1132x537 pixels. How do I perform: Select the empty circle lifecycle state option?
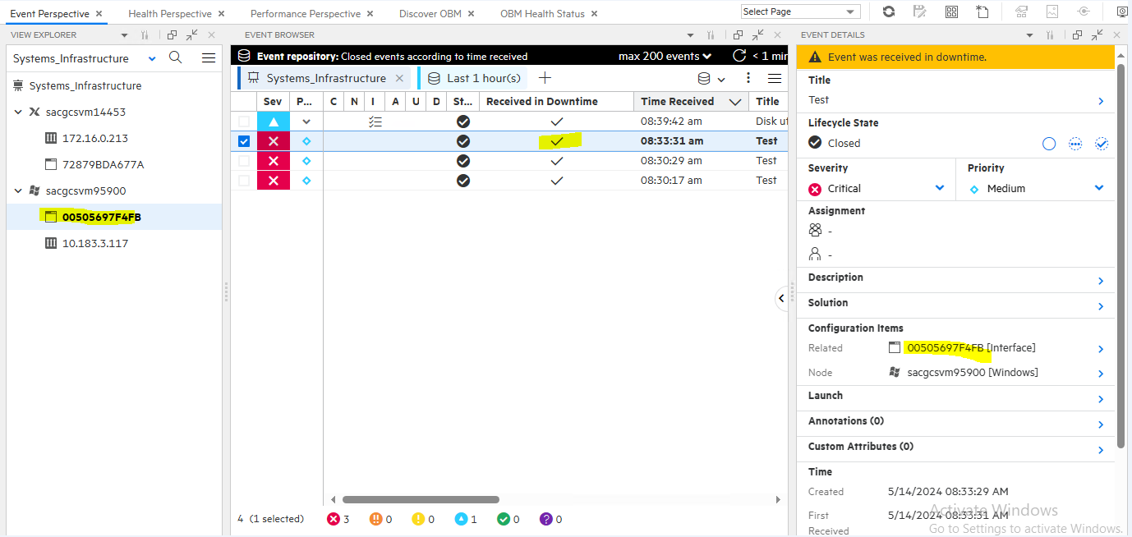tap(1049, 143)
